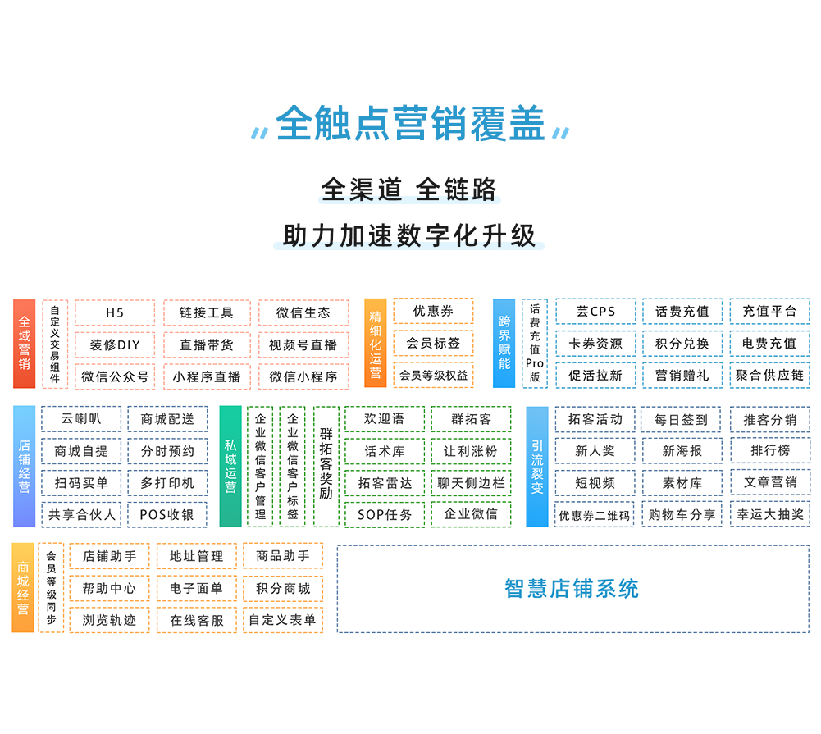Open the 店铺助手 box

click(x=109, y=557)
